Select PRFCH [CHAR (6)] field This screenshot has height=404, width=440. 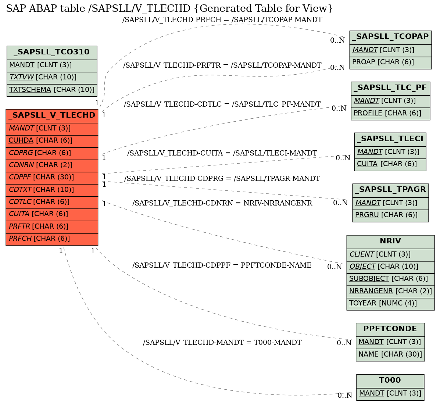[52, 239]
